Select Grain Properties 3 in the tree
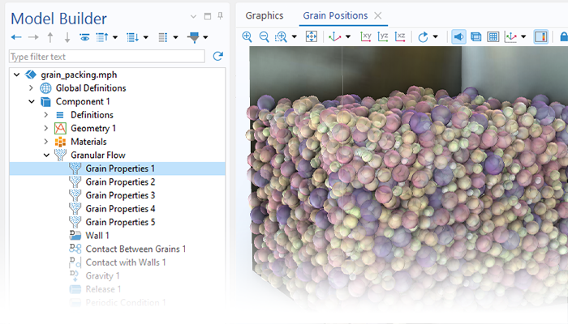 [120, 195]
